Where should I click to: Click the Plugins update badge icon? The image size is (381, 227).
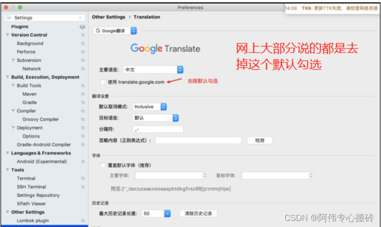83,27
